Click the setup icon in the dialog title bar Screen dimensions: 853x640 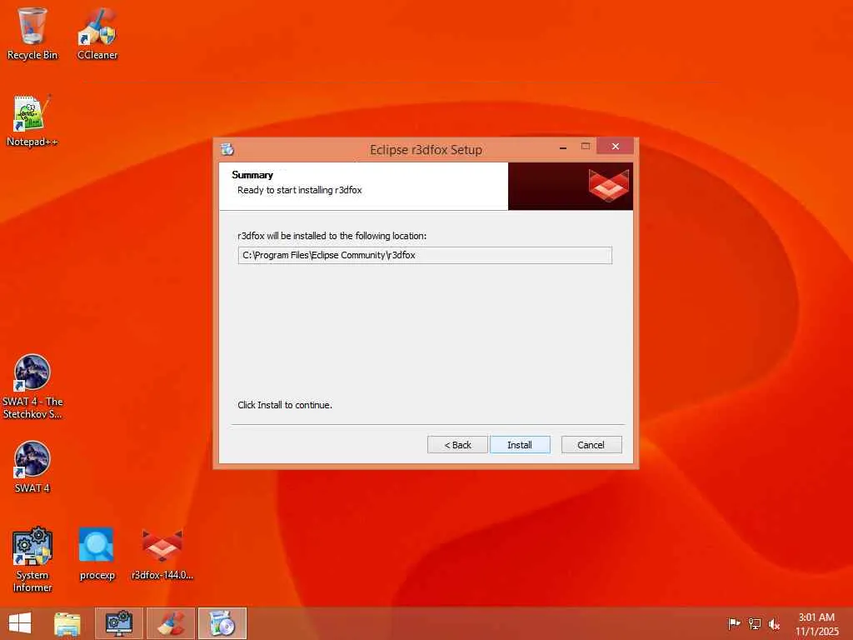[x=227, y=149]
